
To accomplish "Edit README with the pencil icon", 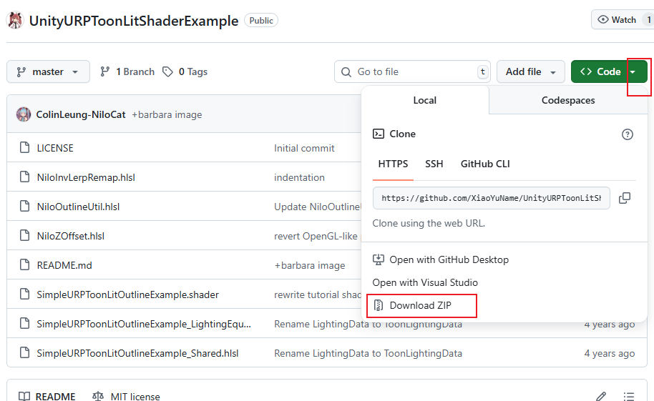I will point(601,397).
